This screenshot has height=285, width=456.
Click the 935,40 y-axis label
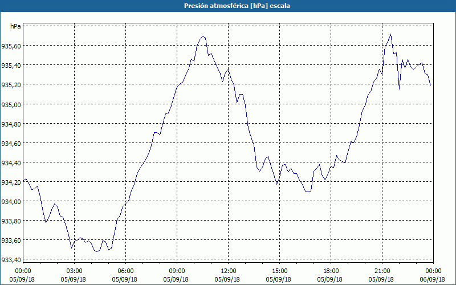(x=11, y=65)
